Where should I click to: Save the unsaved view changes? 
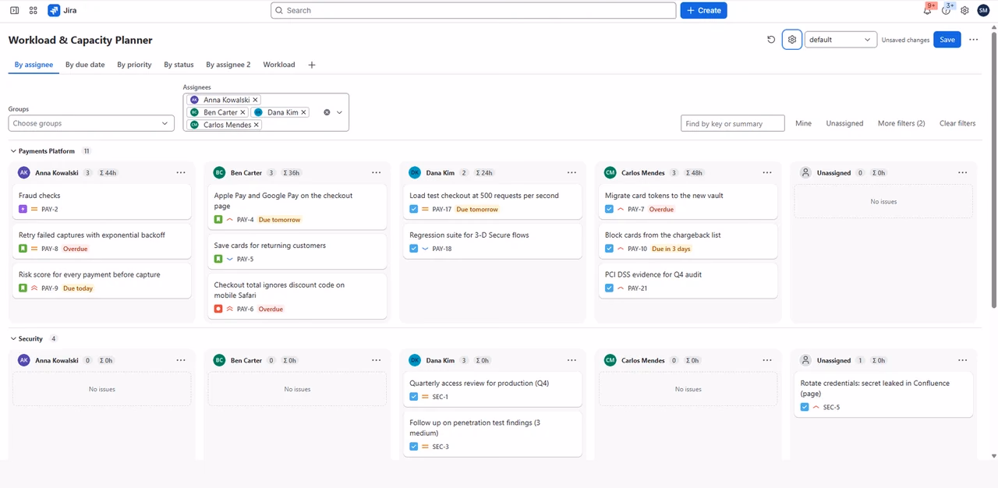point(947,40)
